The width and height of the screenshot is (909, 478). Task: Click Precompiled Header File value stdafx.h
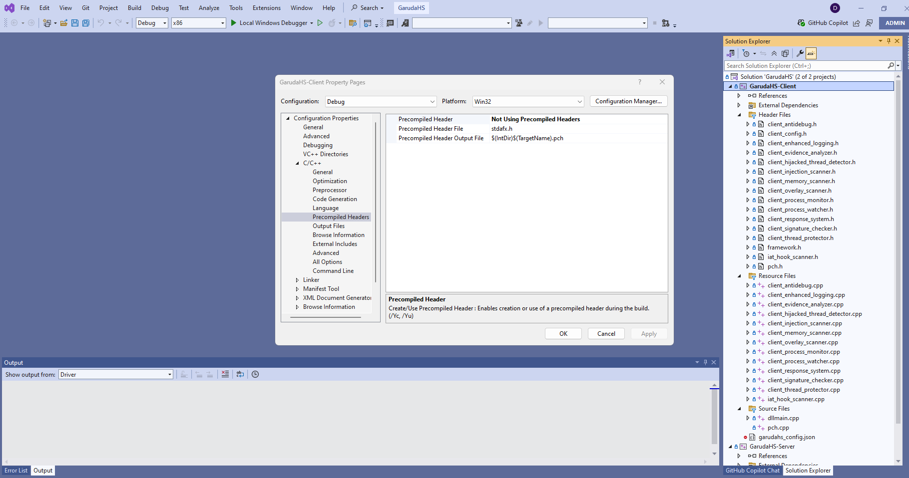coord(501,129)
